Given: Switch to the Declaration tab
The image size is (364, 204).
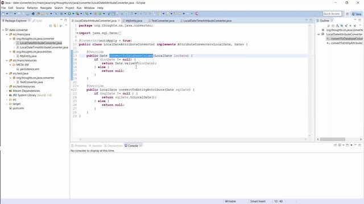Looking at the screenshot, I should coord(113,146).
